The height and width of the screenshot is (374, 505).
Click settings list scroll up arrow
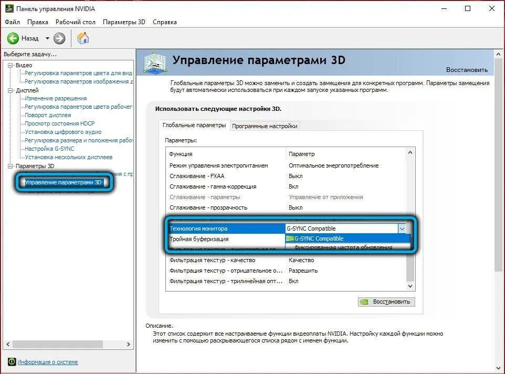(411, 152)
